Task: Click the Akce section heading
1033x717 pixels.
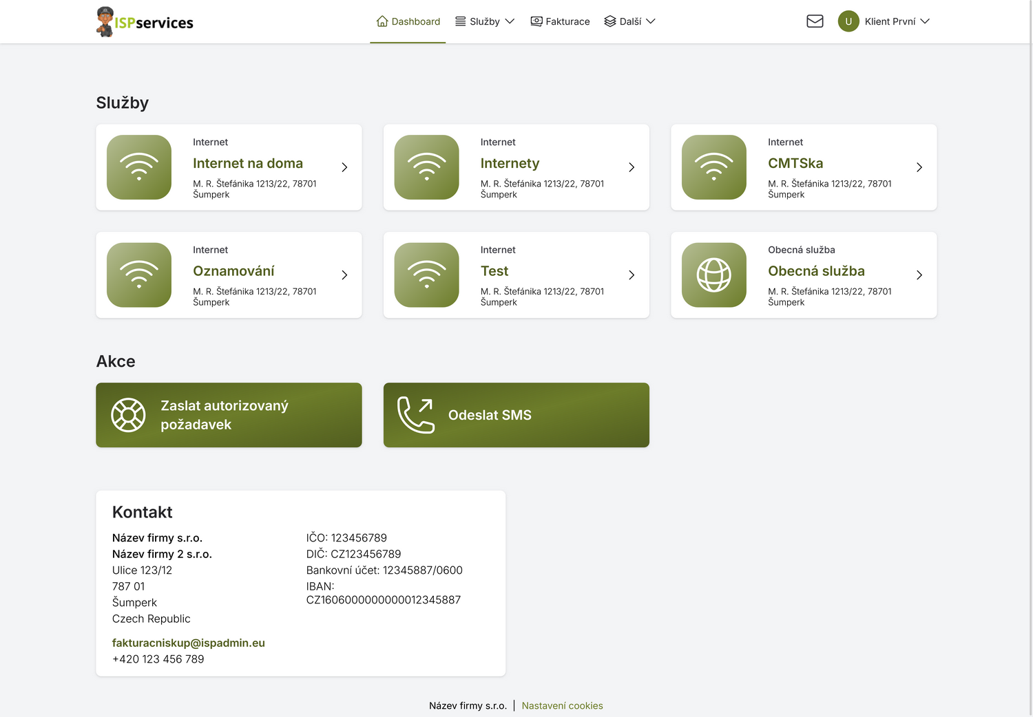Action: (116, 361)
